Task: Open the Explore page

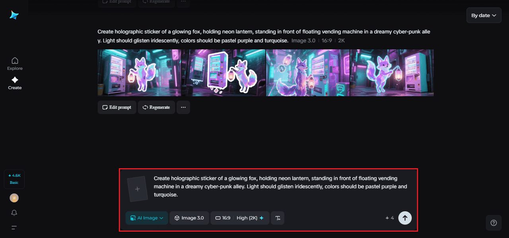Action: click(x=15, y=63)
